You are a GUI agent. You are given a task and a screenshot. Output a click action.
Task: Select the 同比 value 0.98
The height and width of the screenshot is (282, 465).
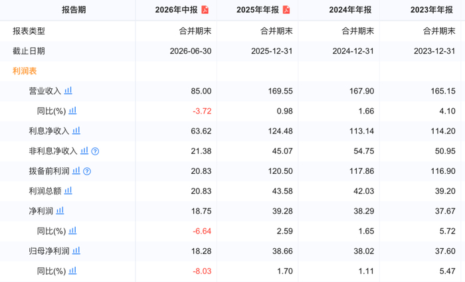285,111
